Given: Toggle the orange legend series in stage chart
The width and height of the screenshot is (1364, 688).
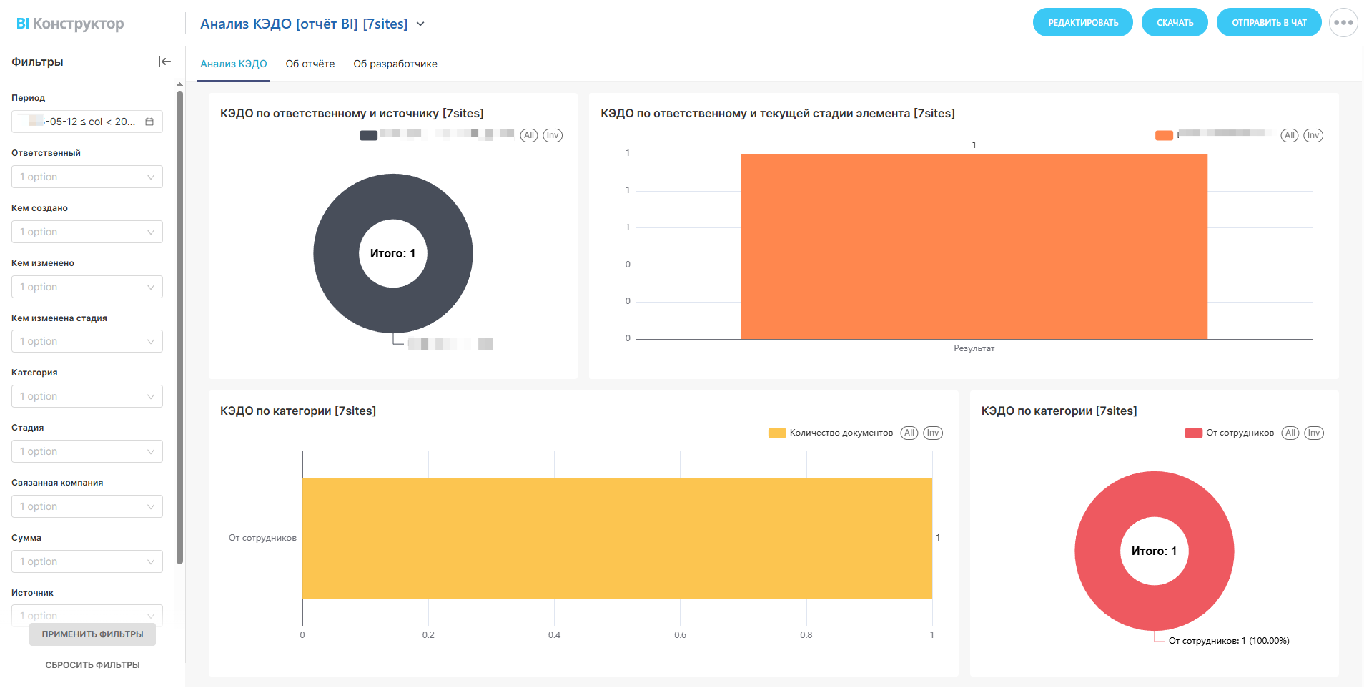Looking at the screenshot, I should click(x=1164, y=135).
